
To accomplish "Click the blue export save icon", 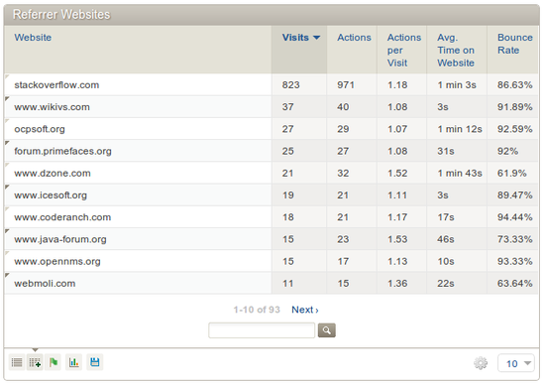I will [x=94, y=362].
